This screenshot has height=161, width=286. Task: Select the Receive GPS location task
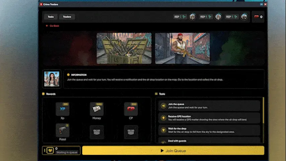pyautogui.click(x=209, y=118)
